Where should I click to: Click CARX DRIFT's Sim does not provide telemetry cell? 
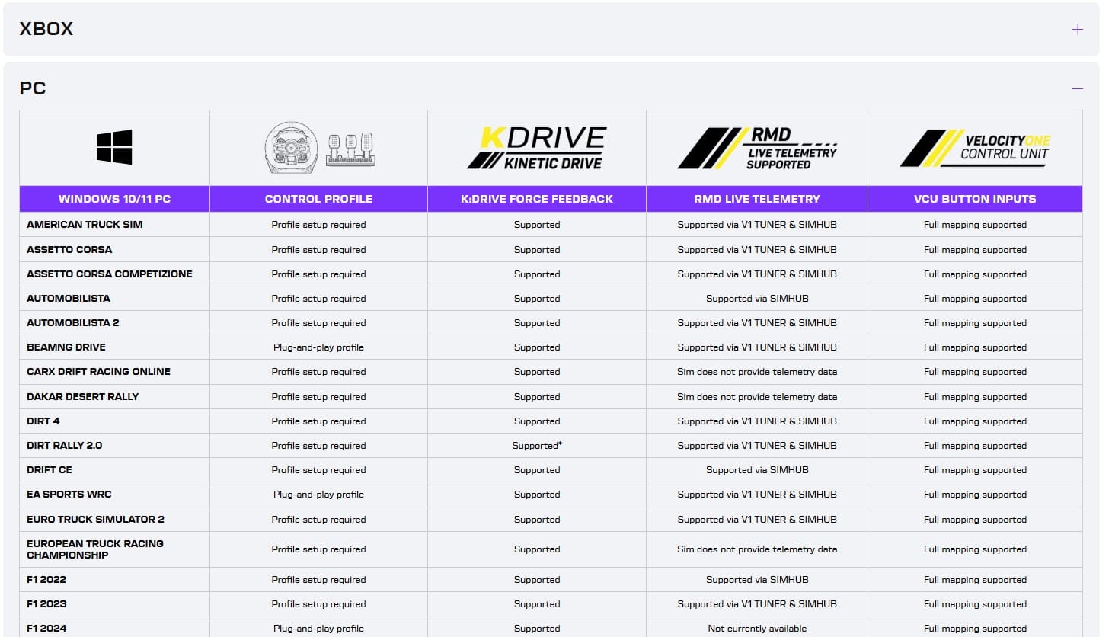click(x=757, y=372)
